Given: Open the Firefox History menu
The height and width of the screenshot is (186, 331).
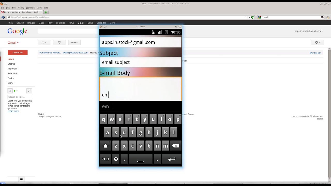Looking at the screenshot, I should click(x=21, y=8).
